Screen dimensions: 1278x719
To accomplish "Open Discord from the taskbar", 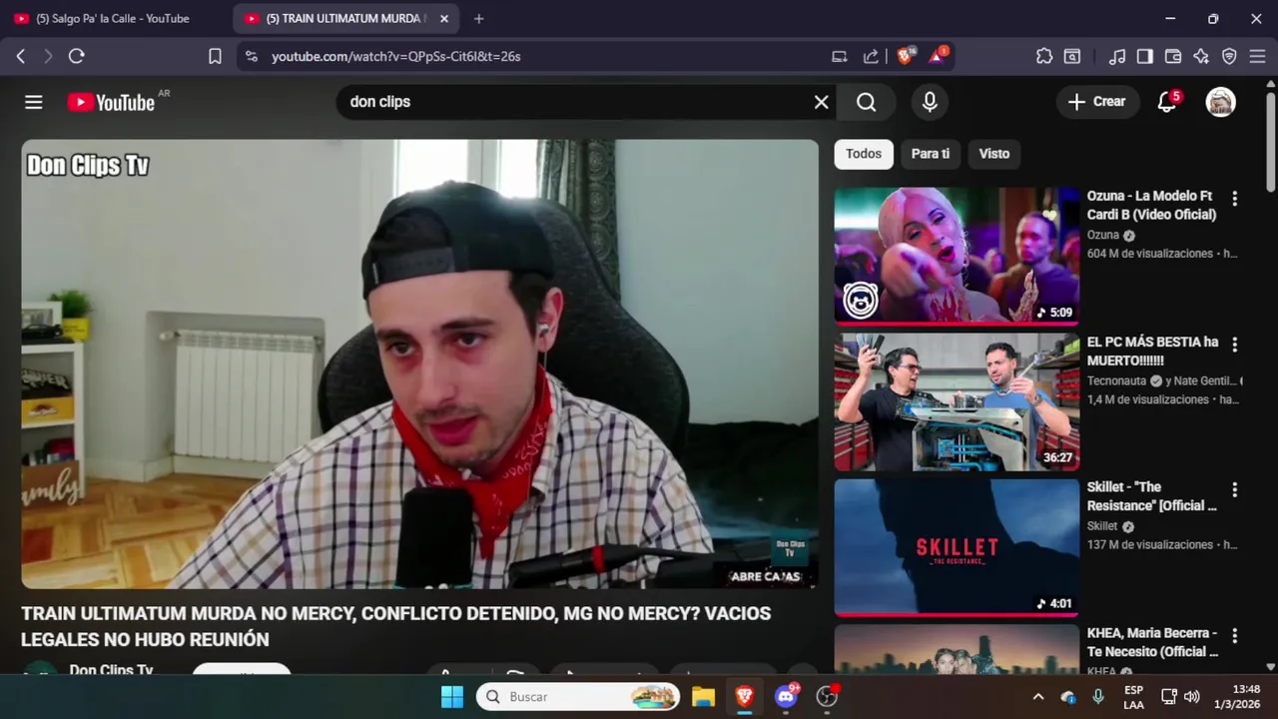I will [786, 696].
